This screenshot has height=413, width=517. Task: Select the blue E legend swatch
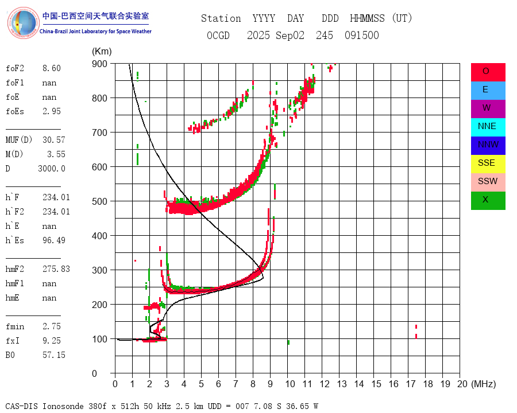(x=488, y=91)
